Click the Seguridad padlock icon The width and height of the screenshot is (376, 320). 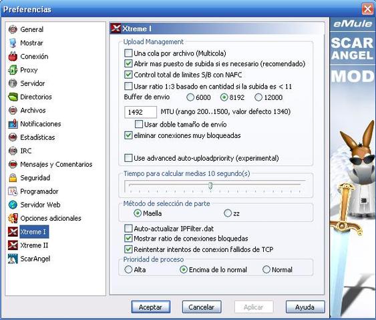click(13, 178)
